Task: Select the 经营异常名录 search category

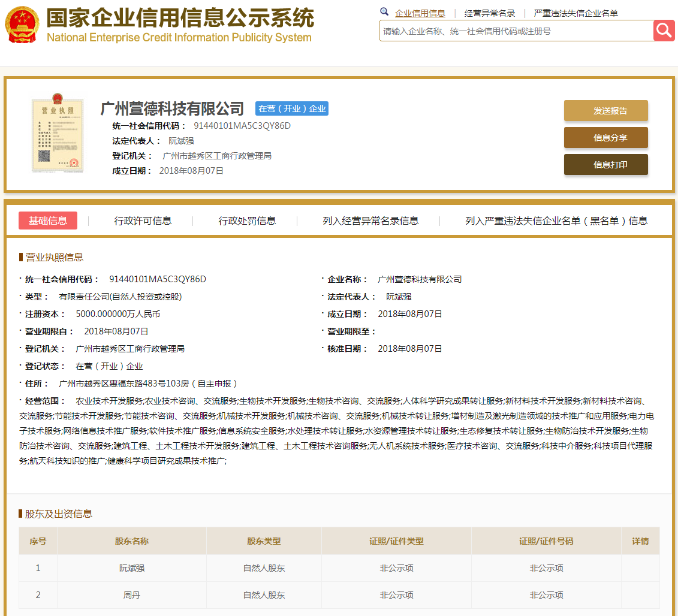Action: click(490, 13)
